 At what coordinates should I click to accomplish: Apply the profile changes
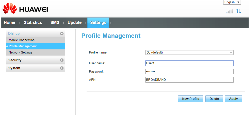pos(233,99)
